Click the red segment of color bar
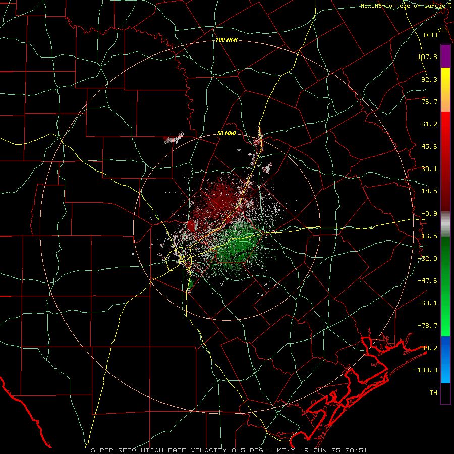The width and height of the screenshot is (454, 454). point(445,161)
